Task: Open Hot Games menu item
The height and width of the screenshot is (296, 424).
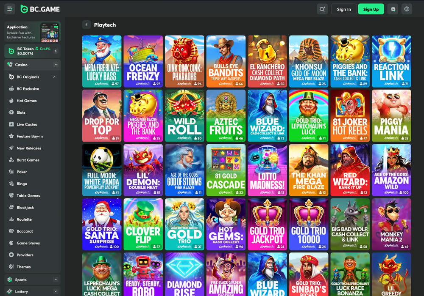Action: pos(33,101)
